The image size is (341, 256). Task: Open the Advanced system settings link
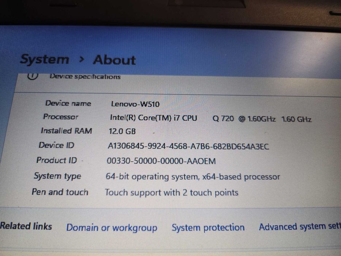300,227
